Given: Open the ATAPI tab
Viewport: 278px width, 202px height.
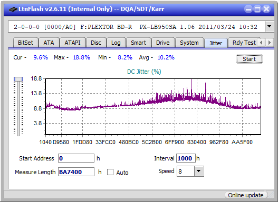Looking at the screenshot, I should 72,43.
